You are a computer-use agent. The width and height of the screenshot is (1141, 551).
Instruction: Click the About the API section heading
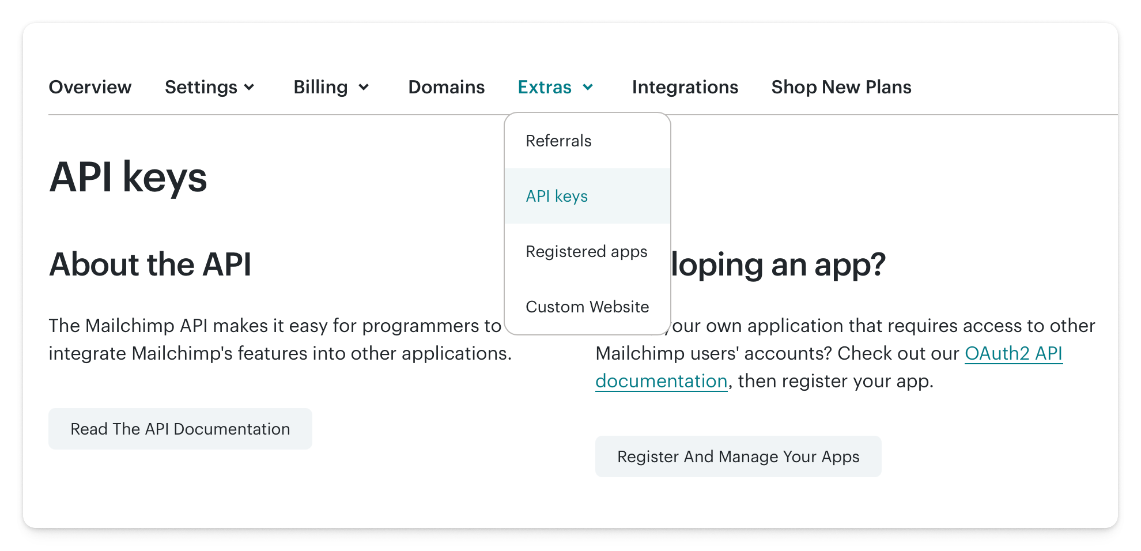coord(151,265)
